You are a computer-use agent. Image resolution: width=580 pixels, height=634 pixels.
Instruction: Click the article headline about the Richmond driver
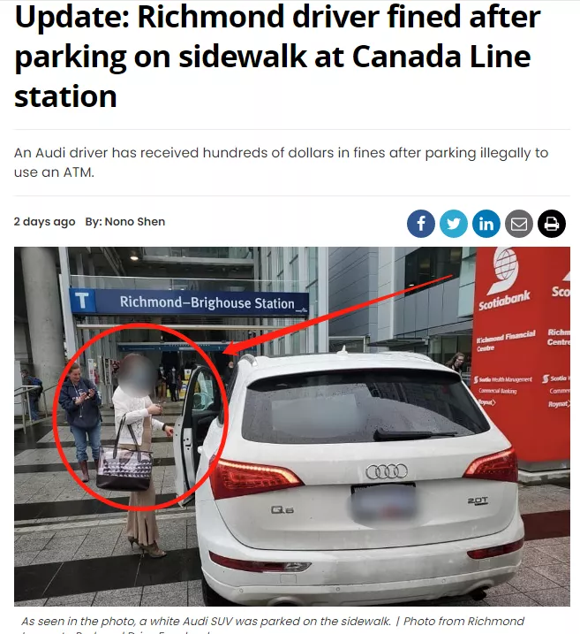[x=277, y=57]
